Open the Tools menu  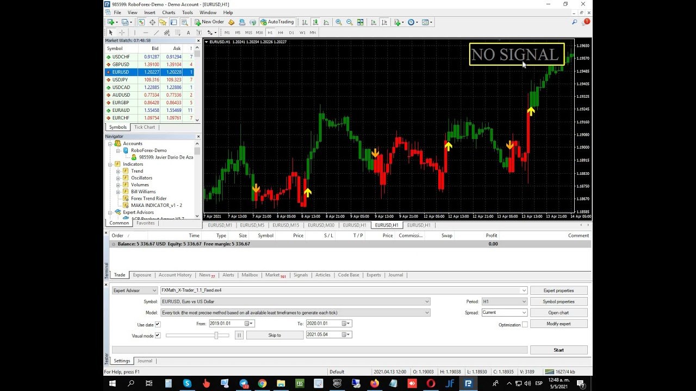tap(187, 12)
